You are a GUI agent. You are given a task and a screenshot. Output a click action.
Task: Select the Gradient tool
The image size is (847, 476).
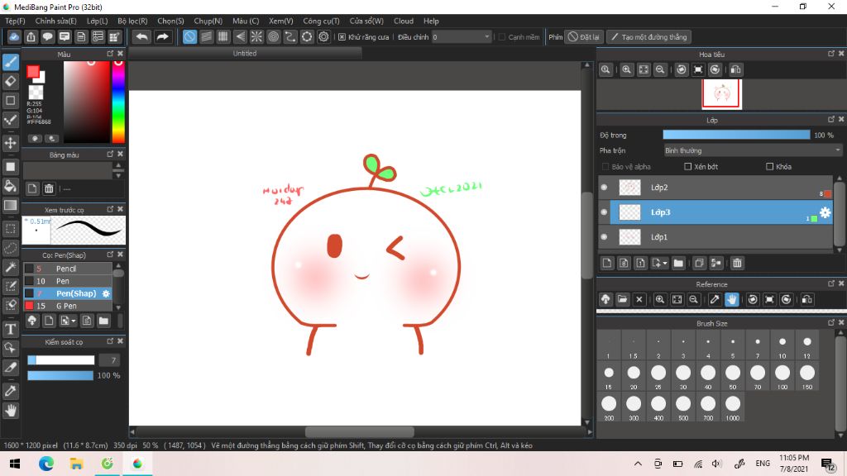click(x=11, y=205)
